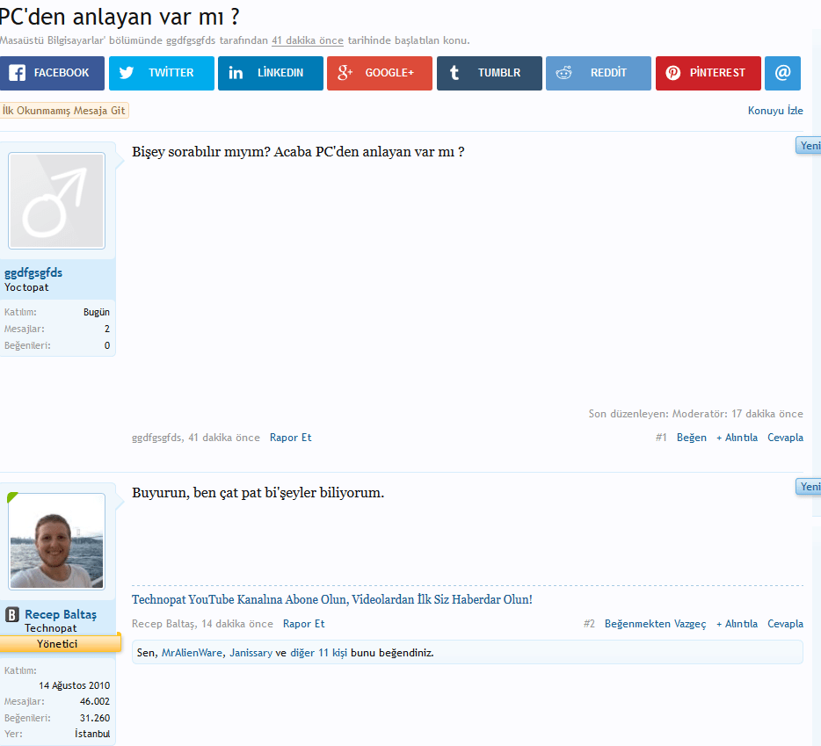The width and height of the screenshot is (821, 746).
Task: Share the topic on LinkedIn
Action: 271,73
